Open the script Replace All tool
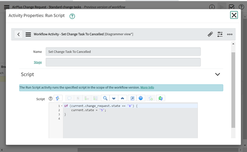Viewport: 247px width, 152px height. [x=95, y=98]
